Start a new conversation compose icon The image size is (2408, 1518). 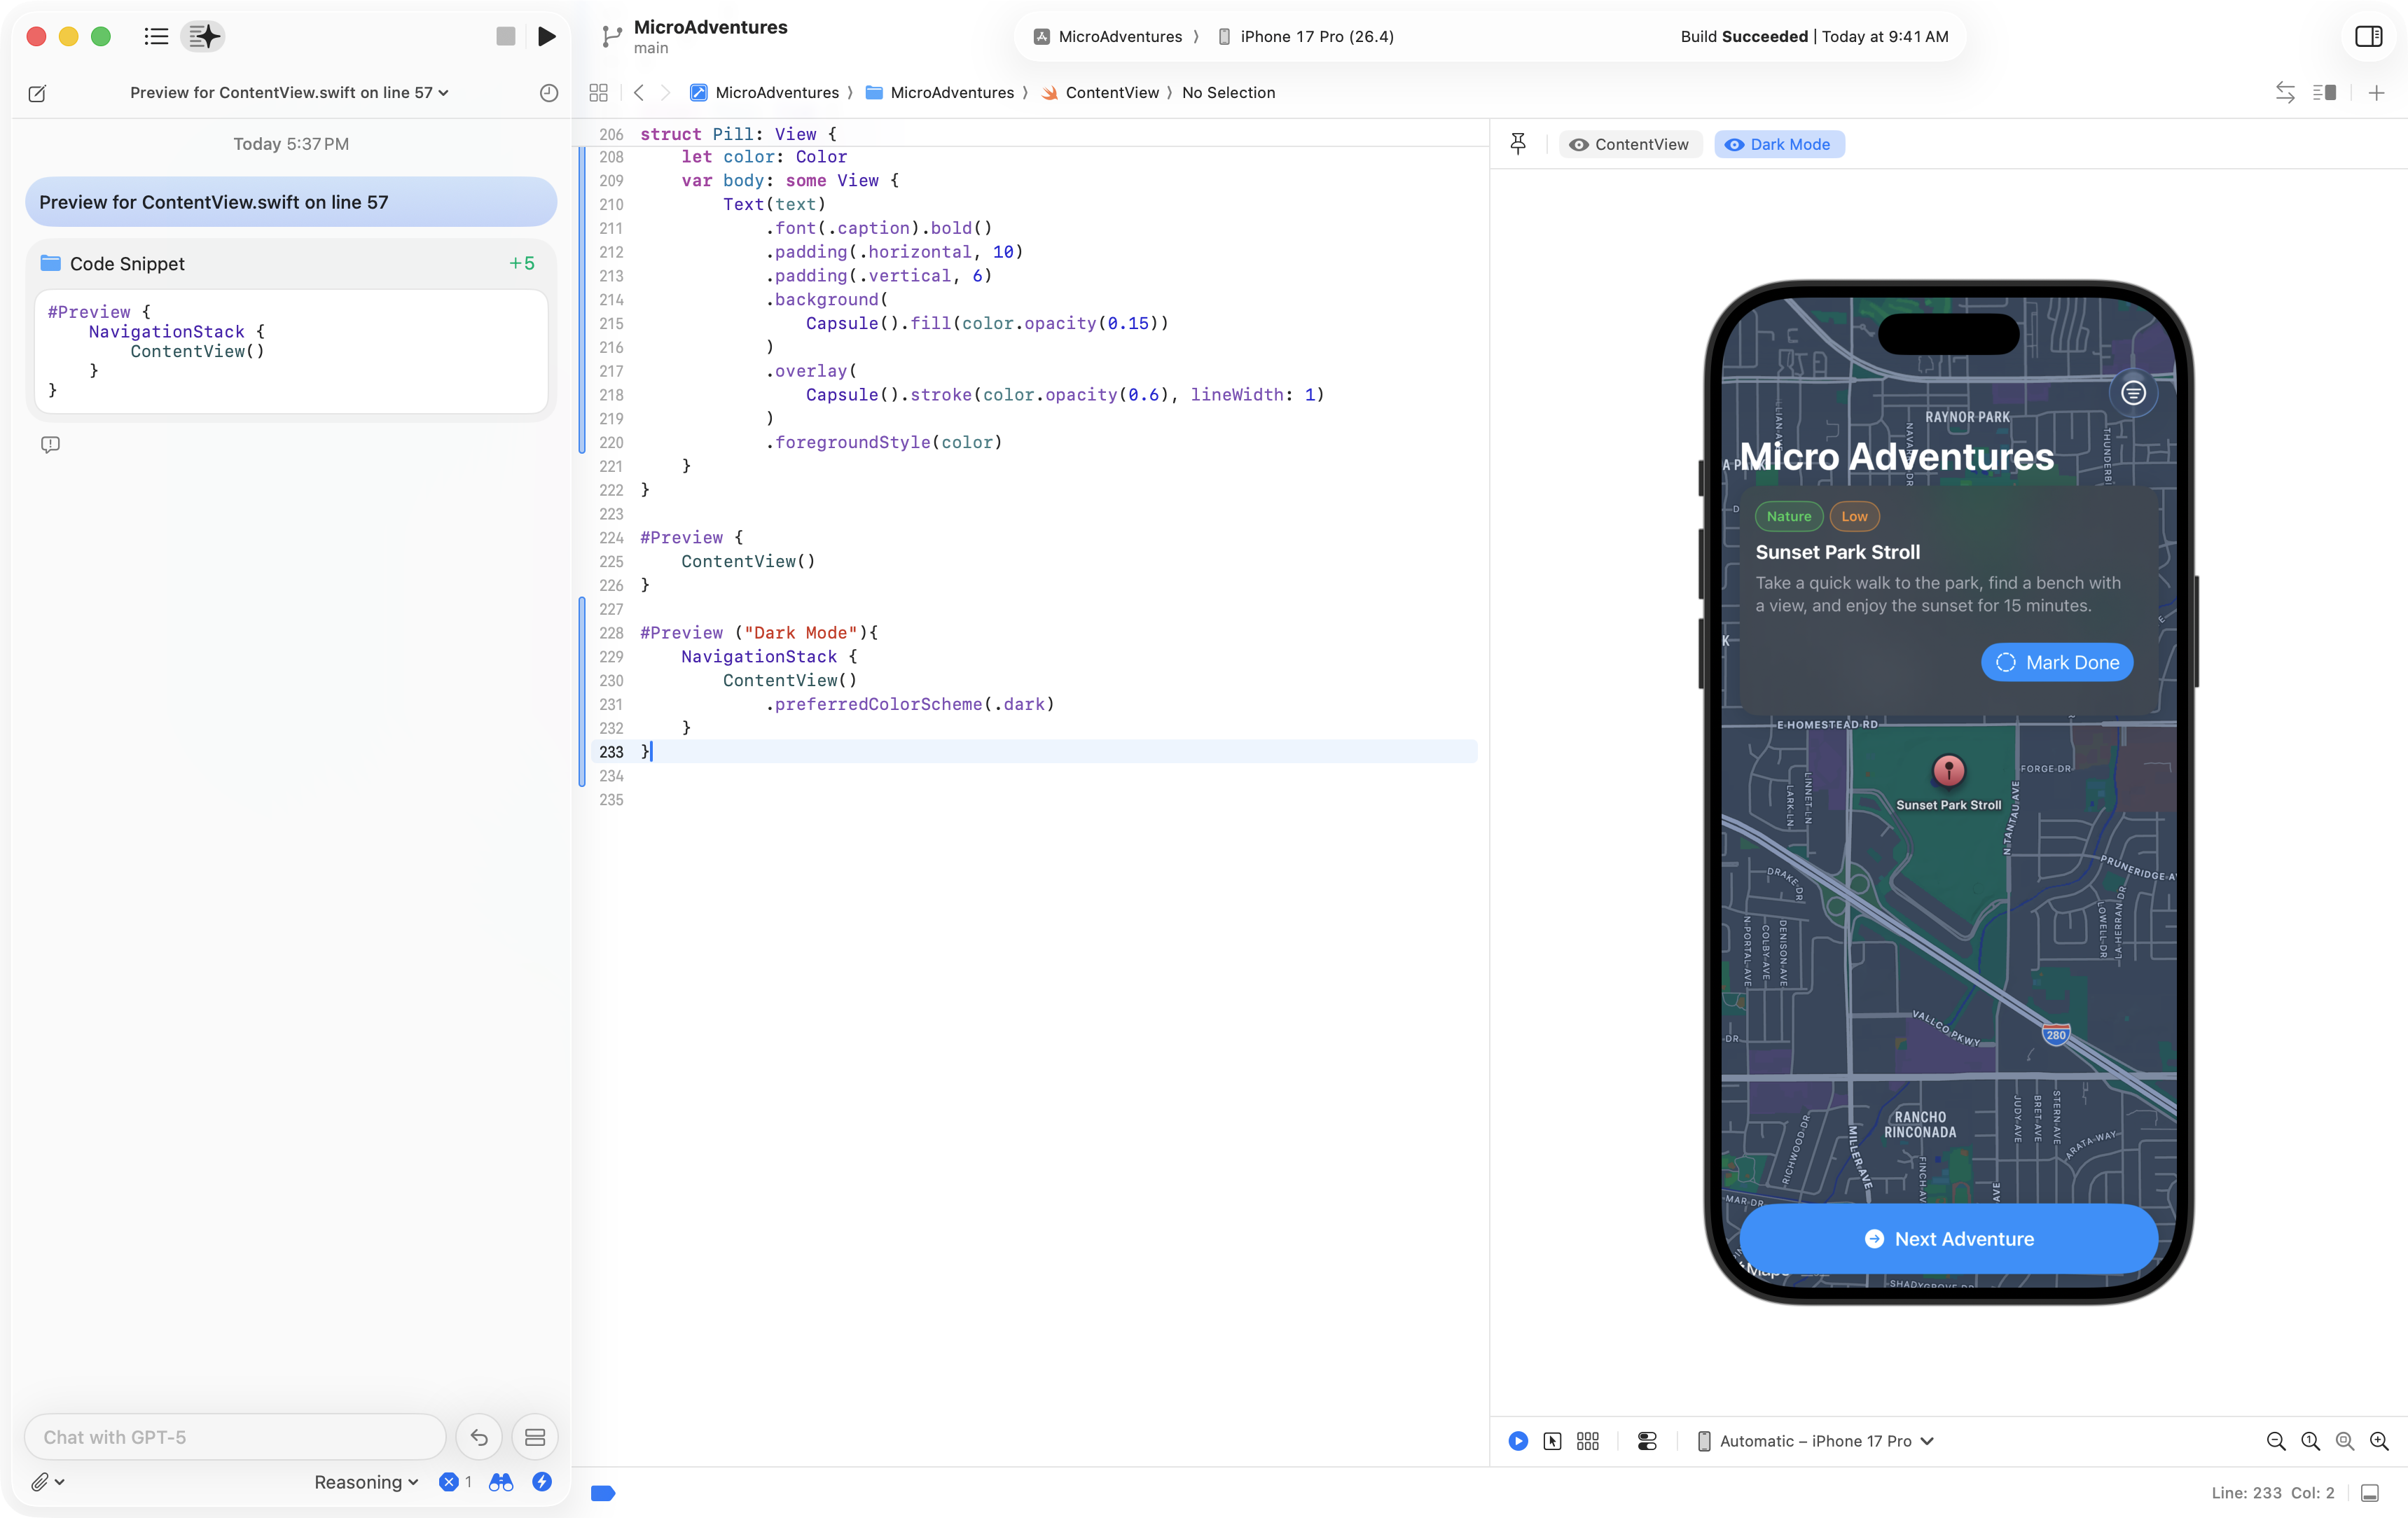tap(38, 93)
